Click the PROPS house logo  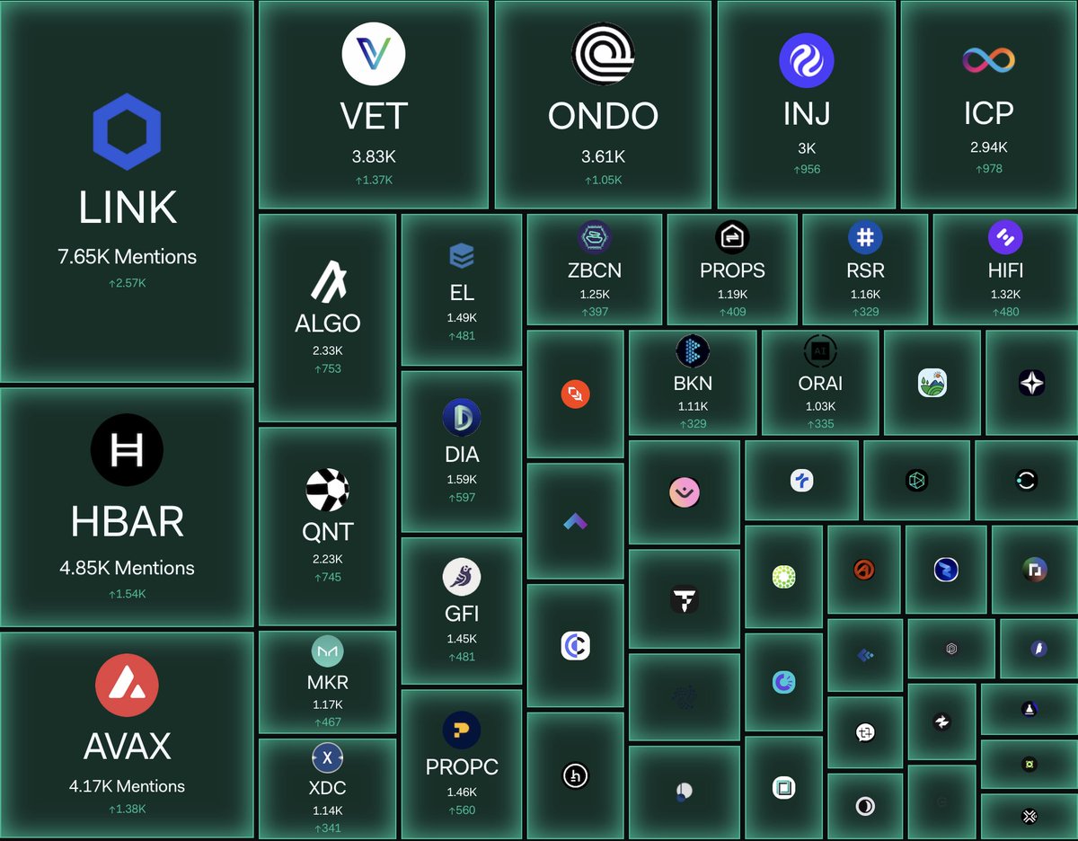tap(732, 238)
